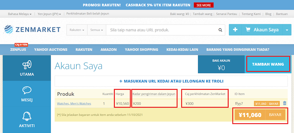Click the large ¥11,060 BAYAR button
Image resolution: width=294 pixels, height=133 pixels.
(260, 115)
